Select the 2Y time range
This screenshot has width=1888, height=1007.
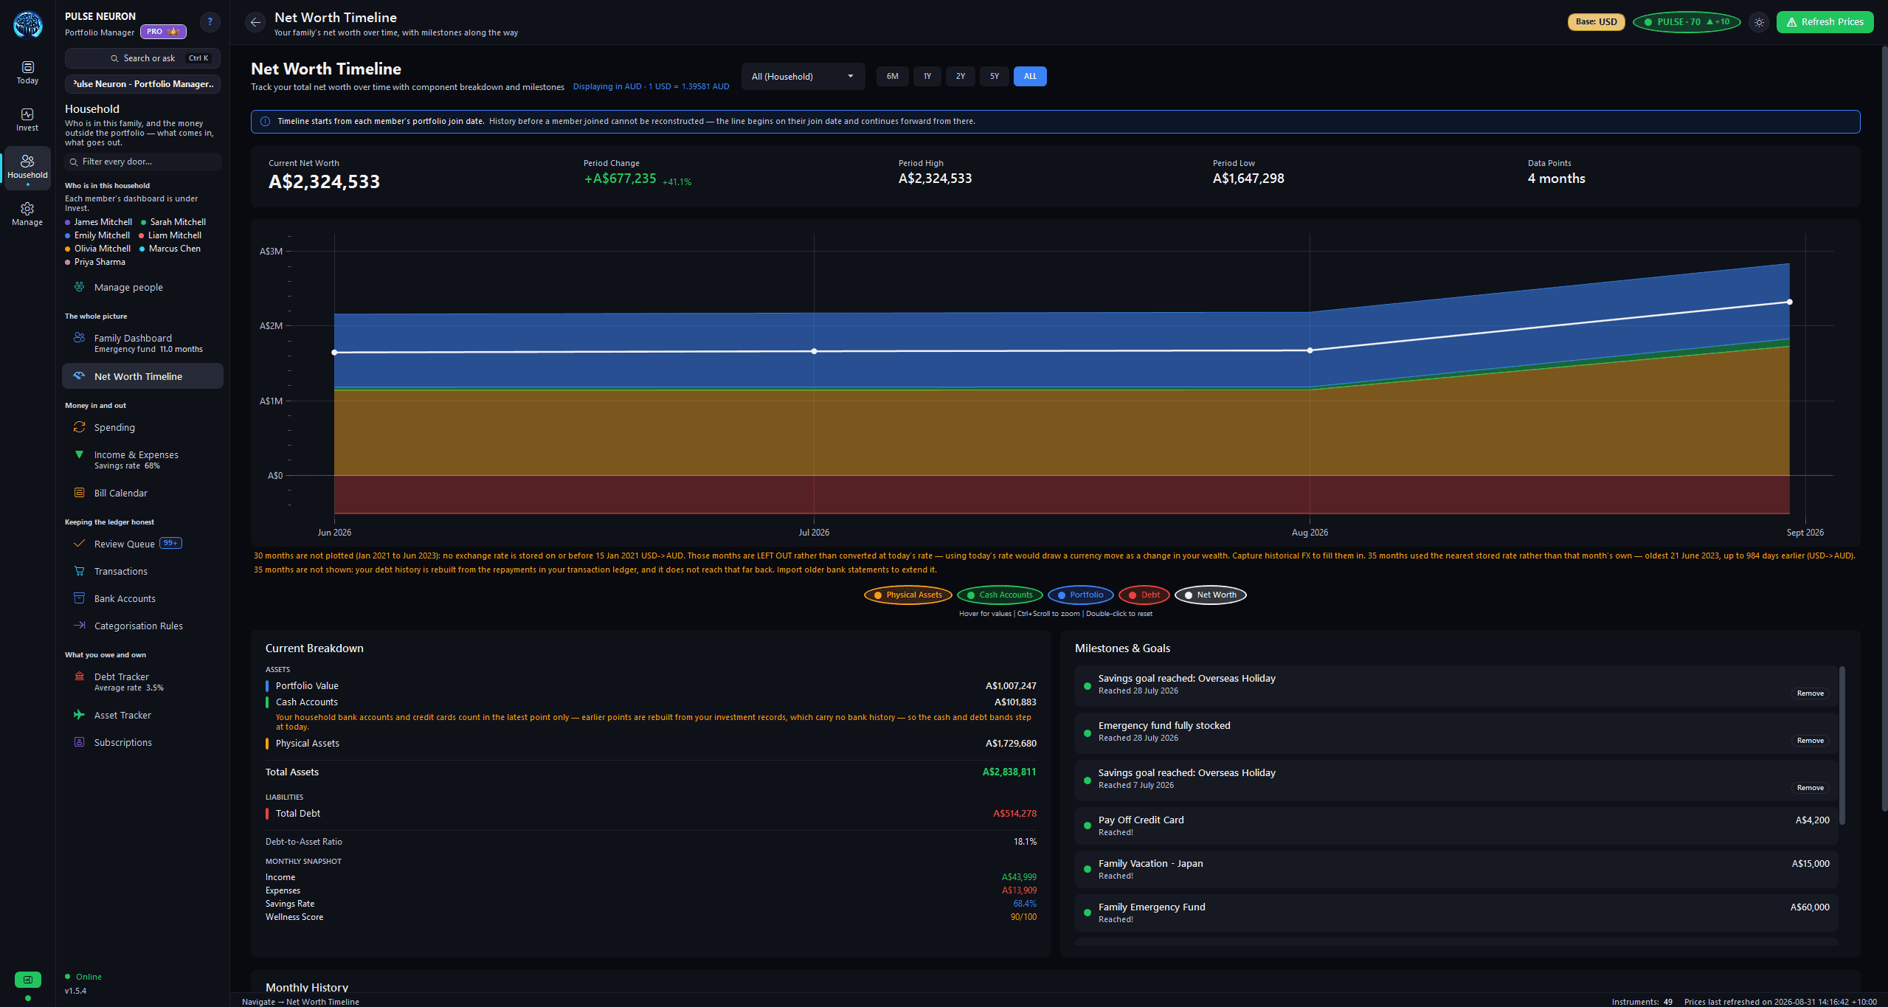[x=960, y=76]
